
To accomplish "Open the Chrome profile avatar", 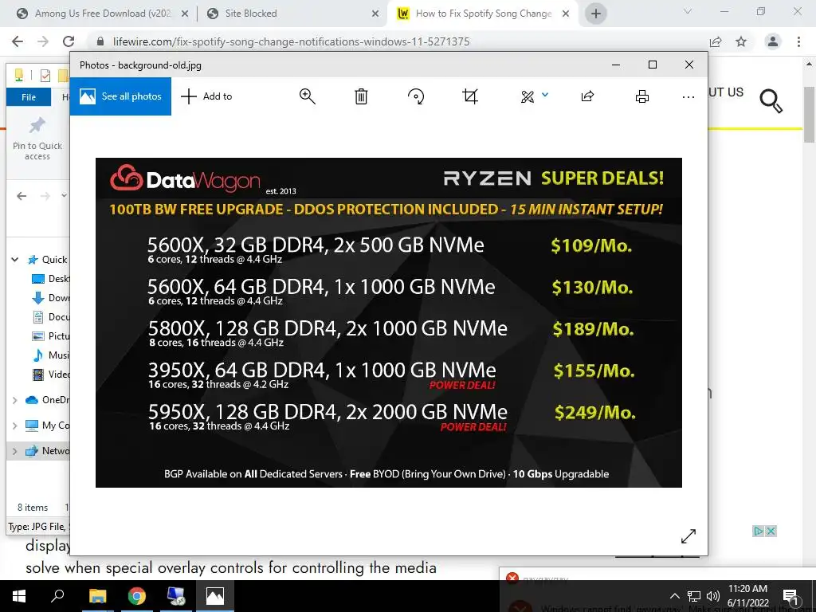I will [773, 41].
